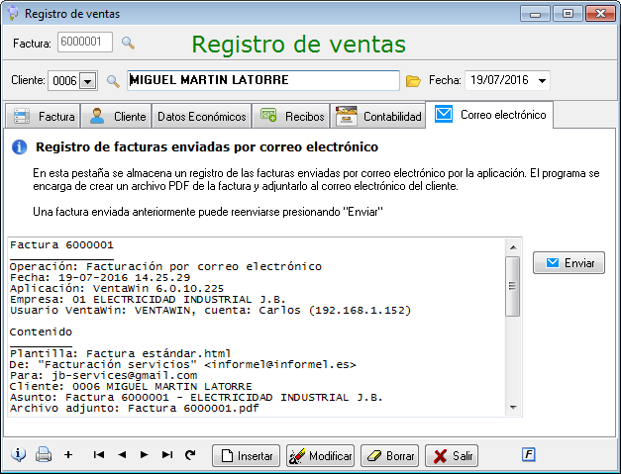Switch to the Cliente tab
Viewport: 621px width, 474px height.
(x=117, y=117)
